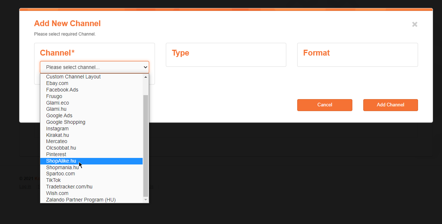Click the Add Channel button
The height and width of the screenshot is (224, 442).
coord(390,105)
